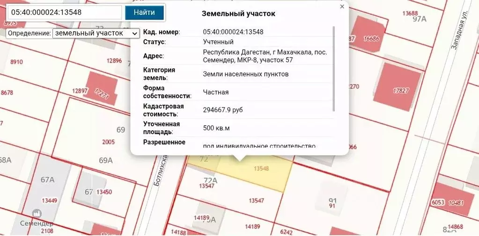Click parcel label 2005 on map
The image size is (479, 236).
(109, 142)
